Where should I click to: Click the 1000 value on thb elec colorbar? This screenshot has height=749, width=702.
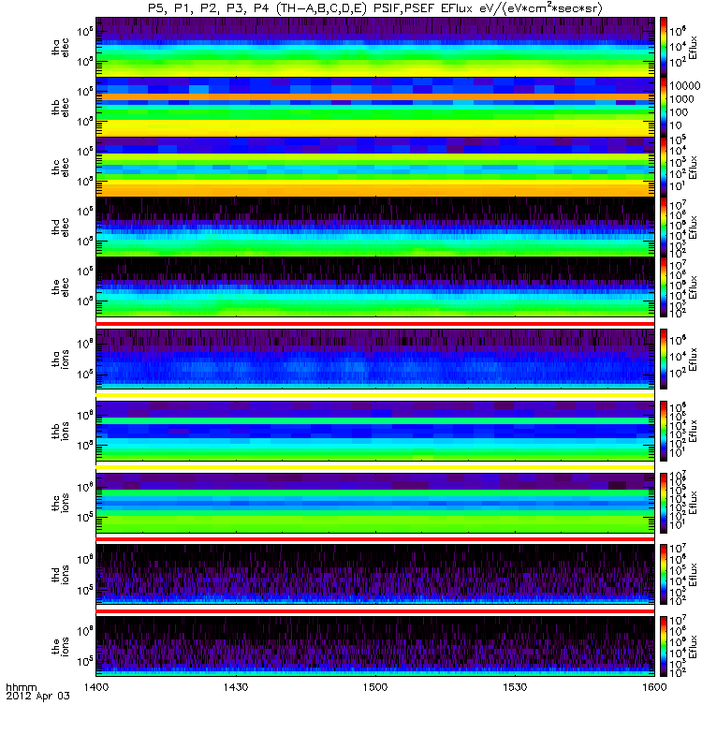click(x=682, y=99)
